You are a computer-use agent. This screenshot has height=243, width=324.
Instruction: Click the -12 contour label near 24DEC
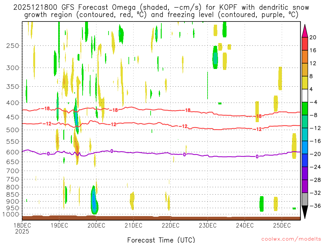point(258,129)
